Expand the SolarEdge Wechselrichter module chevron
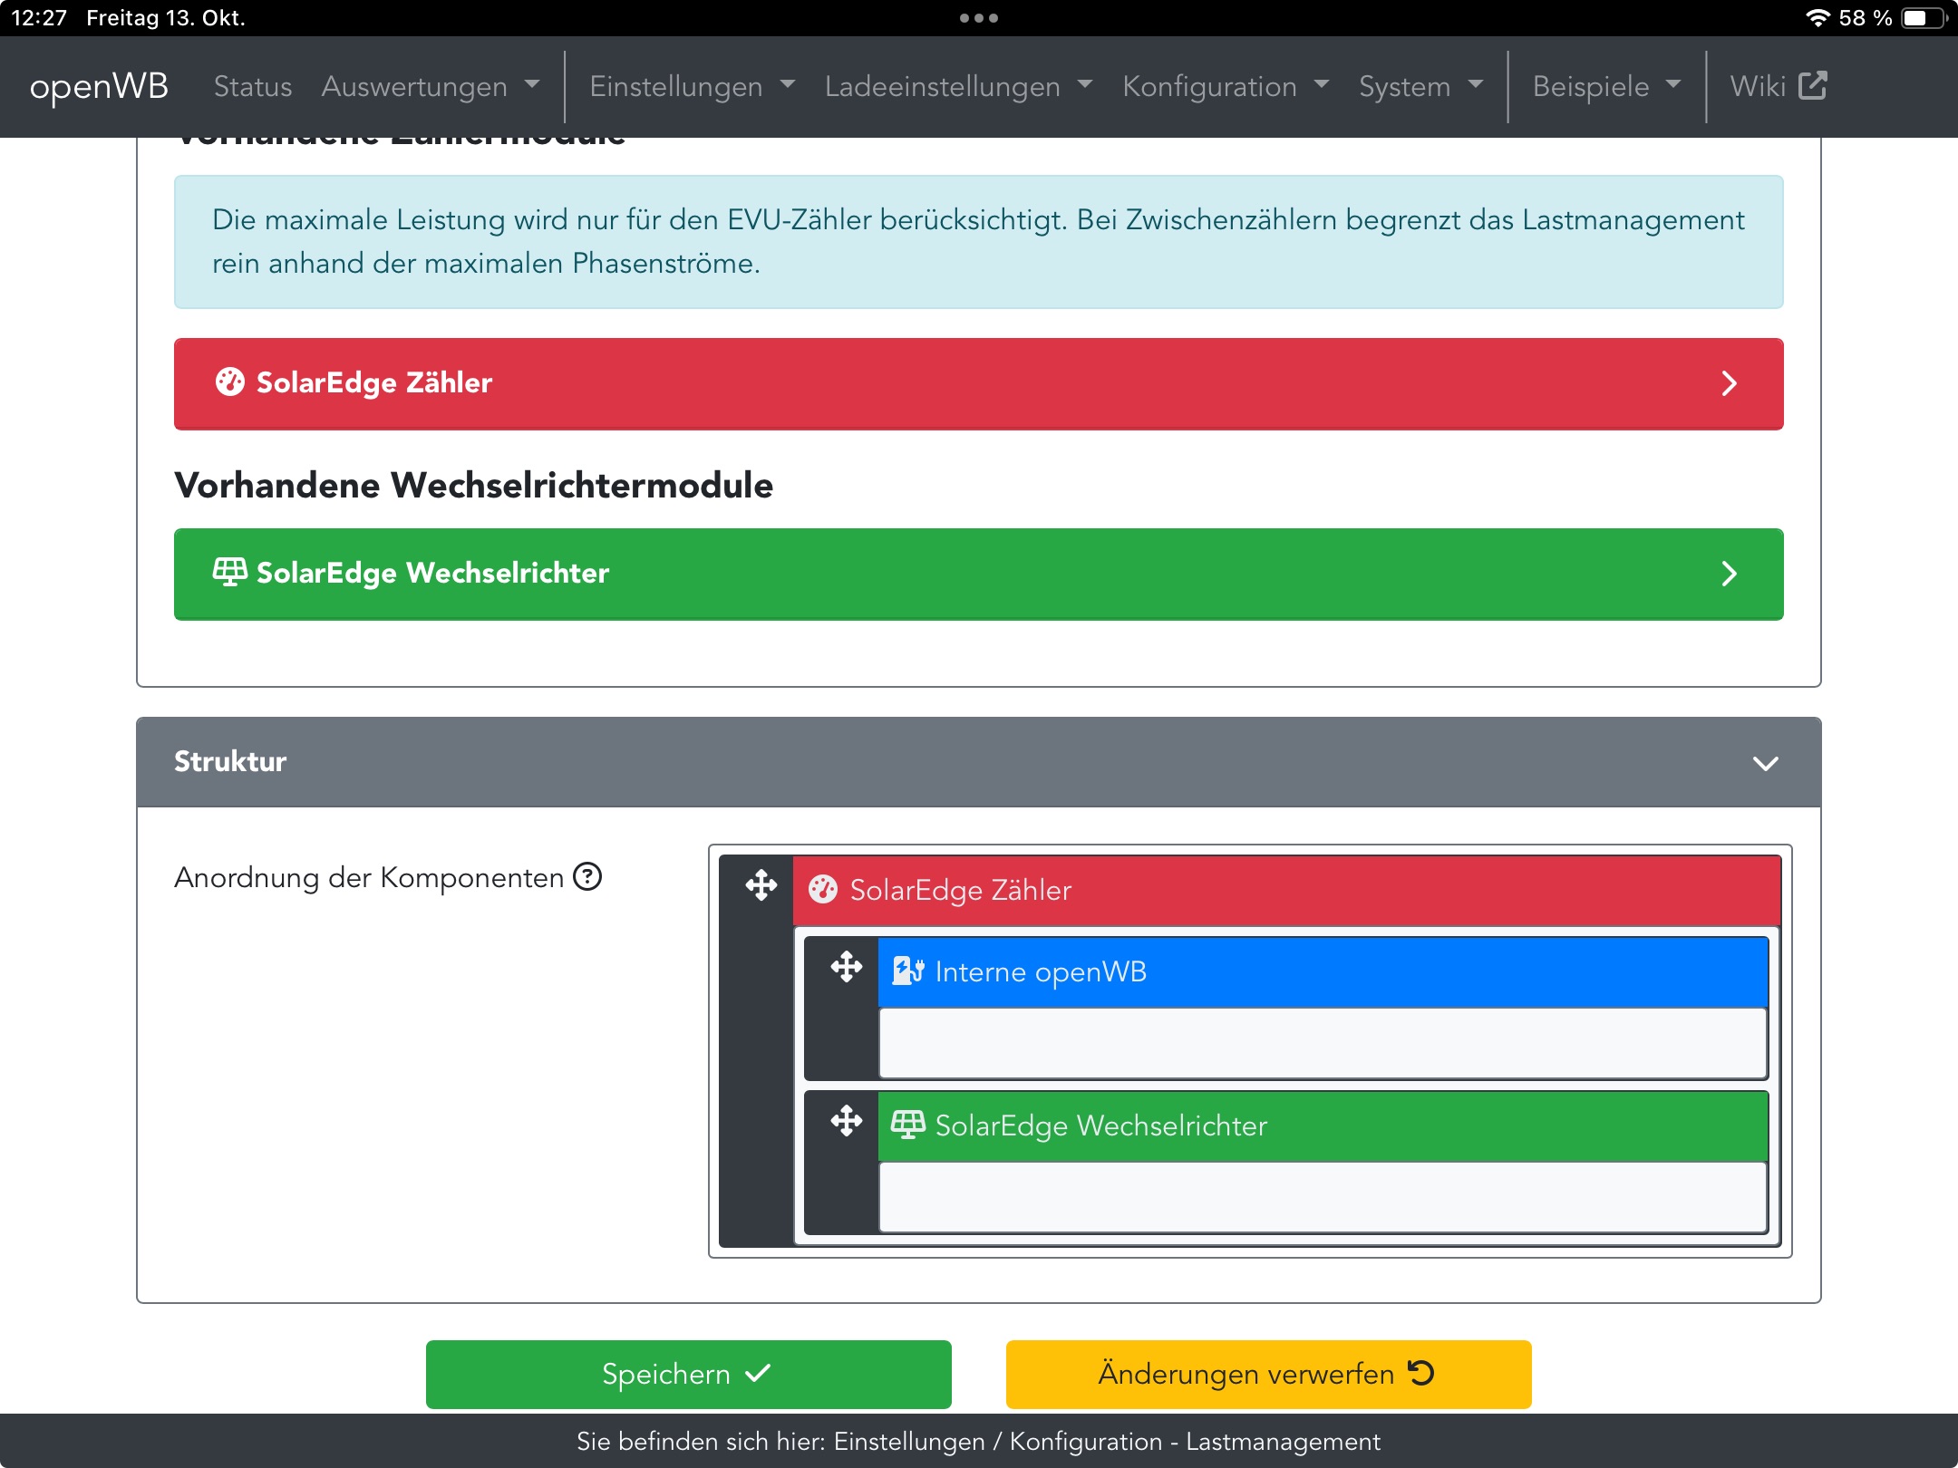 1729,574
